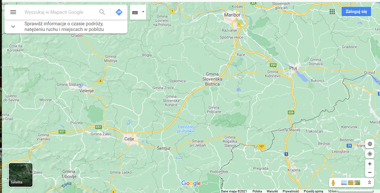Open the Warunki link

click(272, 191)
